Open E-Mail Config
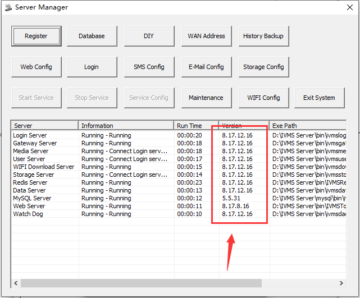 coord(207,67)
